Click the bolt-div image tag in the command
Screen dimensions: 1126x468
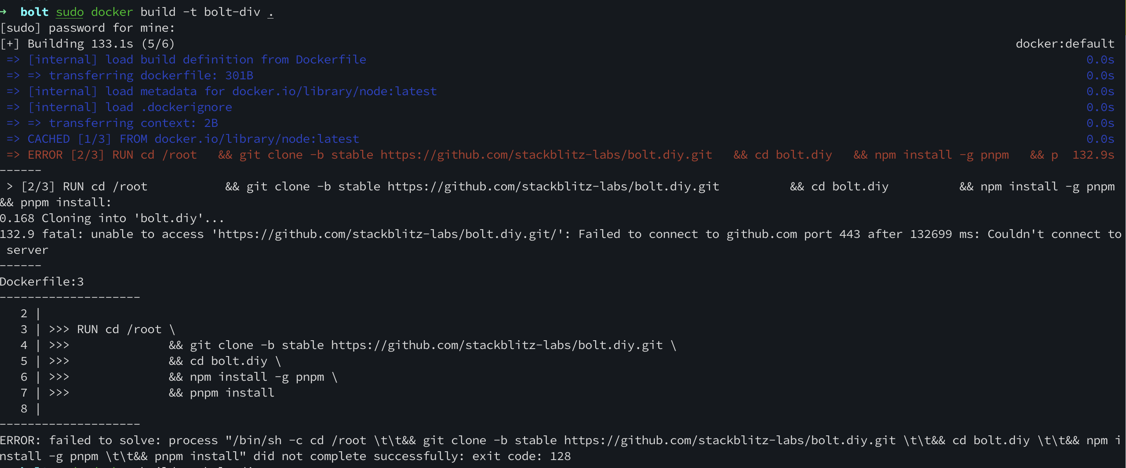(x=232, y=12)
